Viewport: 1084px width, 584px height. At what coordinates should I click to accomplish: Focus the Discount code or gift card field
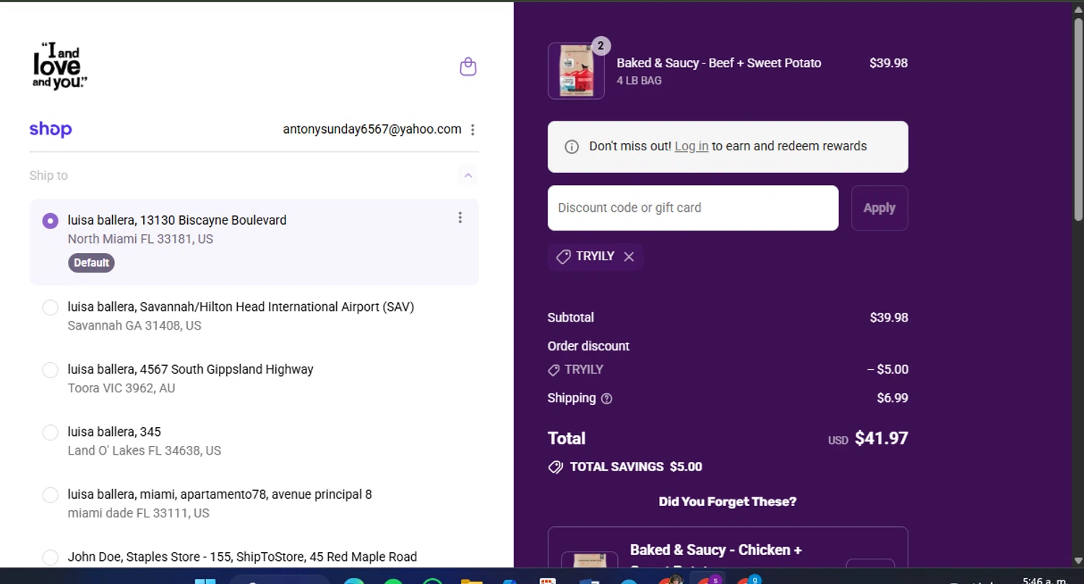[x=693, y=208]
